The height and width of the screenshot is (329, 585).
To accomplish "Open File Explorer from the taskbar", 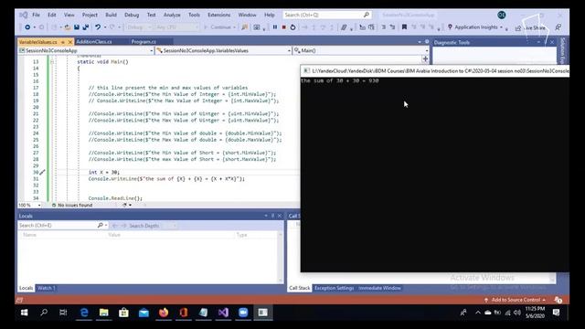I will [103, 313].
